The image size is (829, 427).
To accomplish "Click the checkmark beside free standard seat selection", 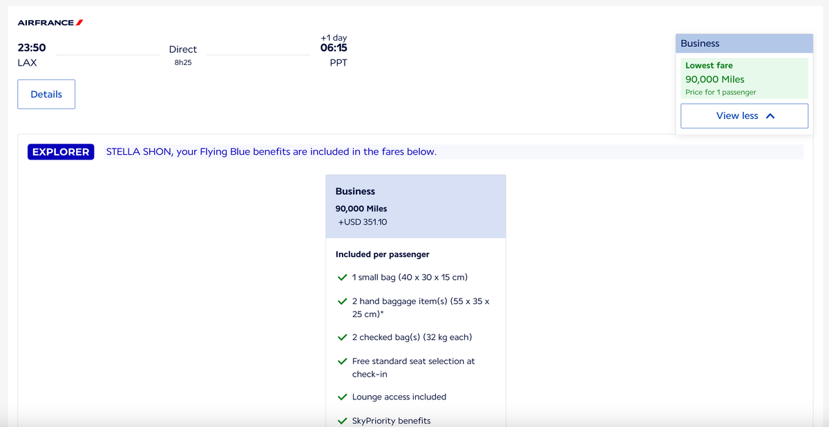I will pyautogui.click(x=342, y=361).
